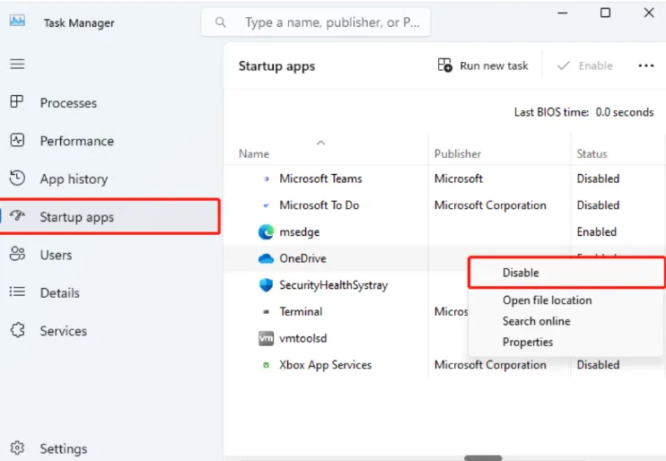The height and width of the screenshot is (461, 666).
Task: Select the Microsoft To Do row name
Action: click(319, 205)
